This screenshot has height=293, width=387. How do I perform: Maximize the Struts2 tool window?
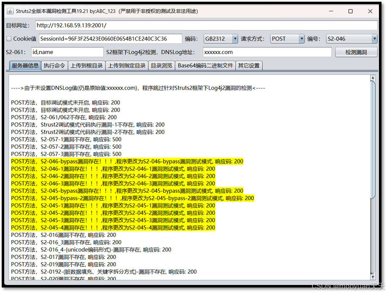tap(351, 11)
